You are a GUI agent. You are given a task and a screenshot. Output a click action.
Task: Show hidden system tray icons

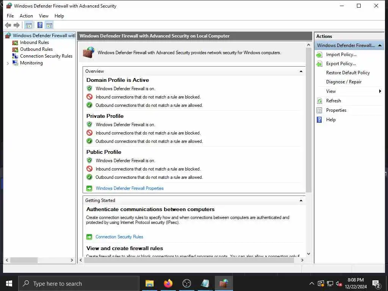point(312,283)
